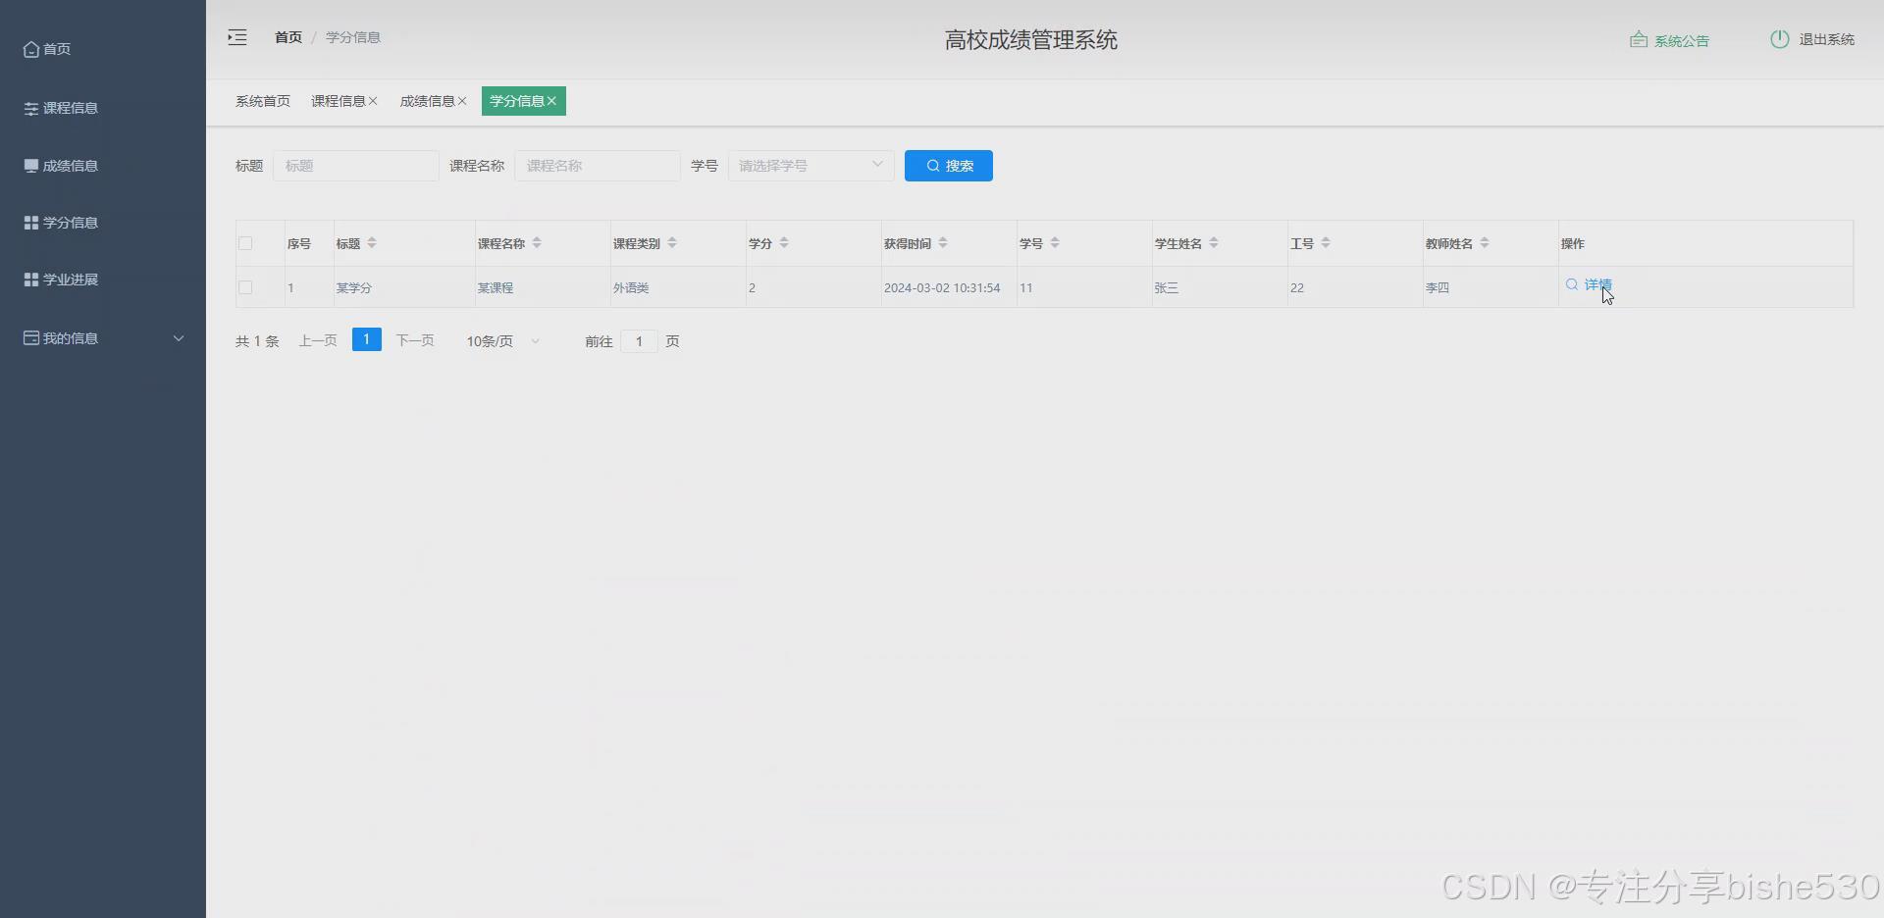The width and height of the screenshot is (1884, 918).
Task: Sort table by 课程类别 column arrows
Action: point(672,243)
